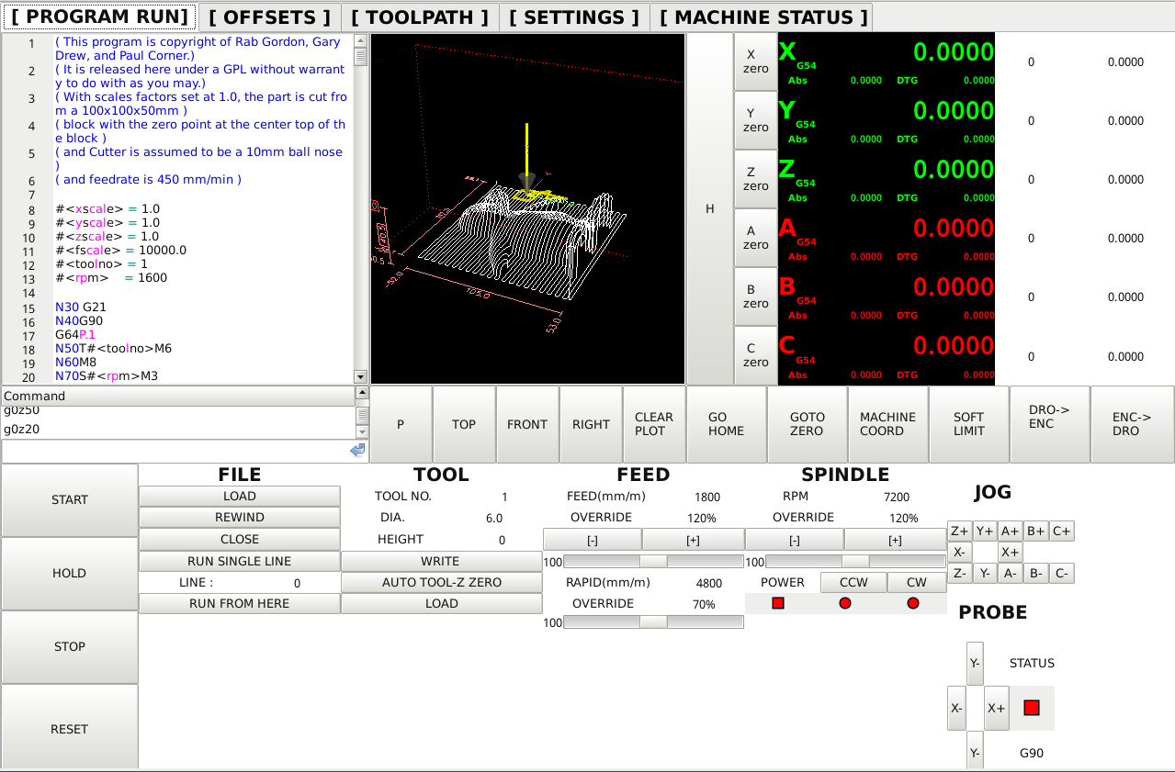Image resolution: width=1175 pixels, height=772 pixels.
Task: Click the X zero button
Action: click(x=756, y=62)
